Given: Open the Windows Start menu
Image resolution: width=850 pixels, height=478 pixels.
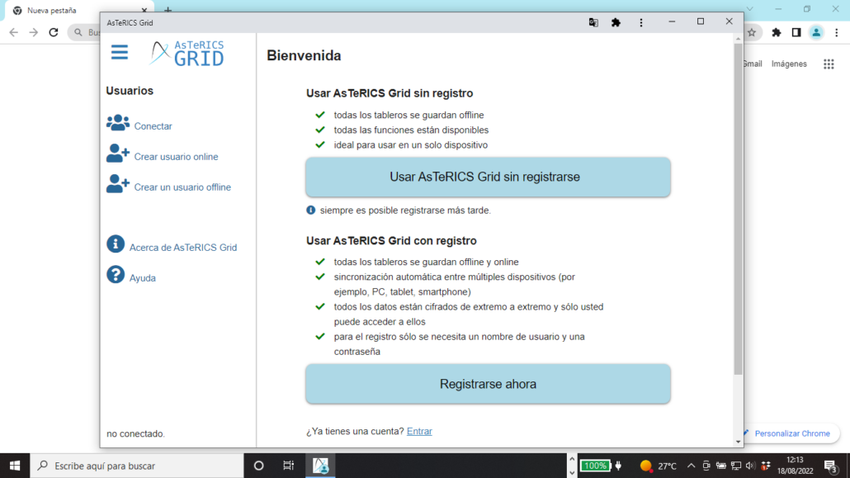Looking at the screenshot, I should 16,465.
